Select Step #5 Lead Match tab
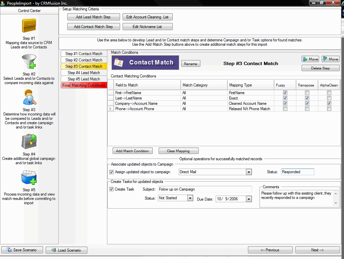The width and height of the screenshot is (344, 259). 84,79
